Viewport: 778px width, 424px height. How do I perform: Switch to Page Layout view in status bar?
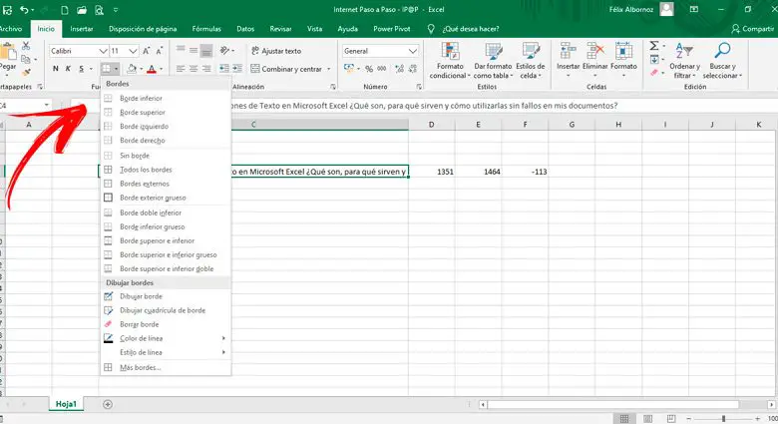pyautogui.click(x=647, y=419)
